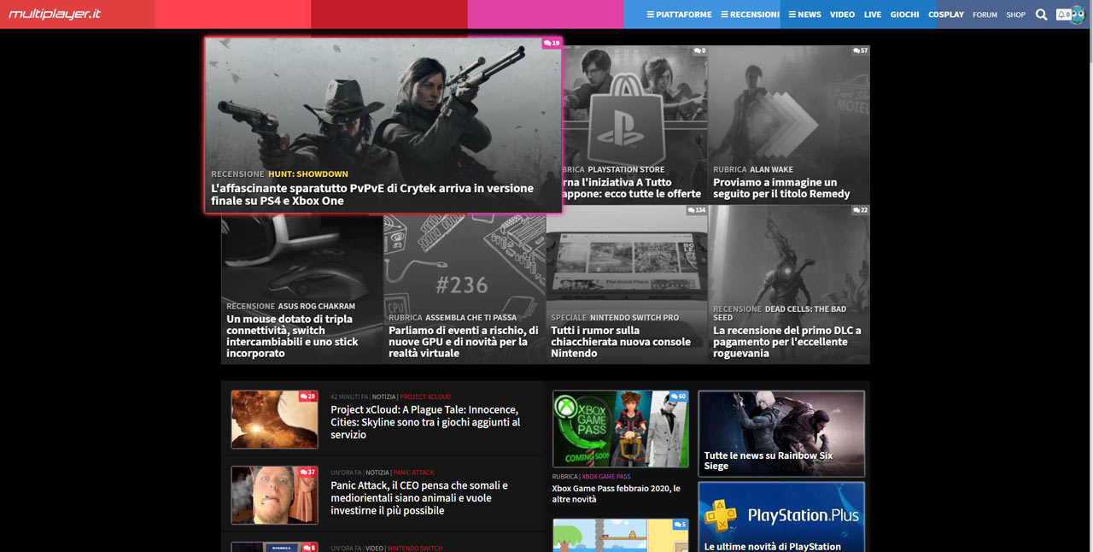Click the 5 comments badge on platformer thumbnail
Viewport: 1093px width, 552px height.
[x=681, y=525]
